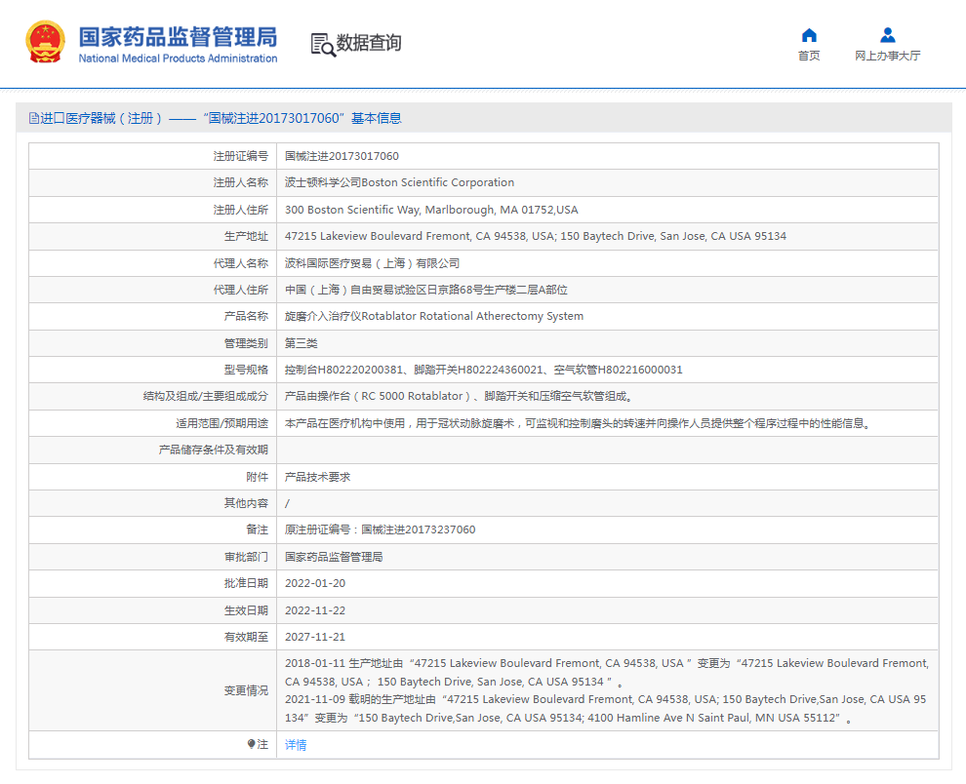The height and width of the screenshot is (784, 966).
Task: Select the 数据查询 header title text
Action: click(369, 43)
